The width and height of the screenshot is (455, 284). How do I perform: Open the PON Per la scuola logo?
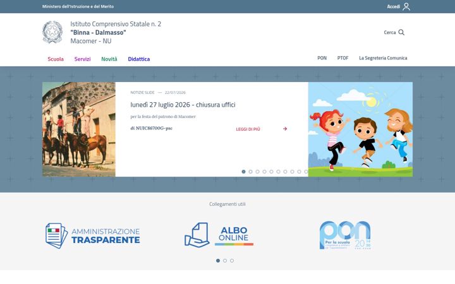(345, 235)
